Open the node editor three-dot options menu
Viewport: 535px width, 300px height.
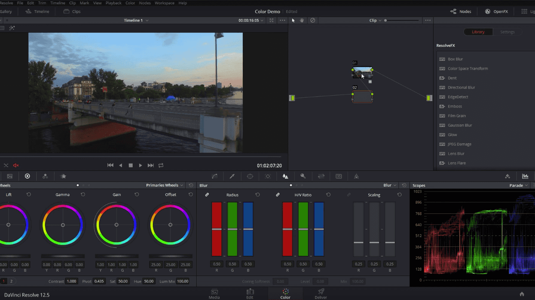[x=428, y=20]
